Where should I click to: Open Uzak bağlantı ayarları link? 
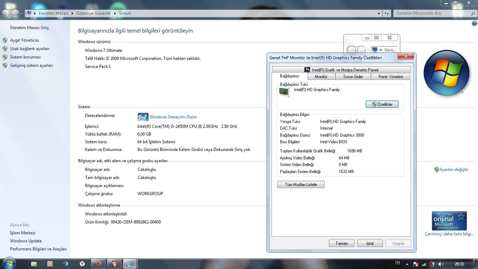(30, 49)
